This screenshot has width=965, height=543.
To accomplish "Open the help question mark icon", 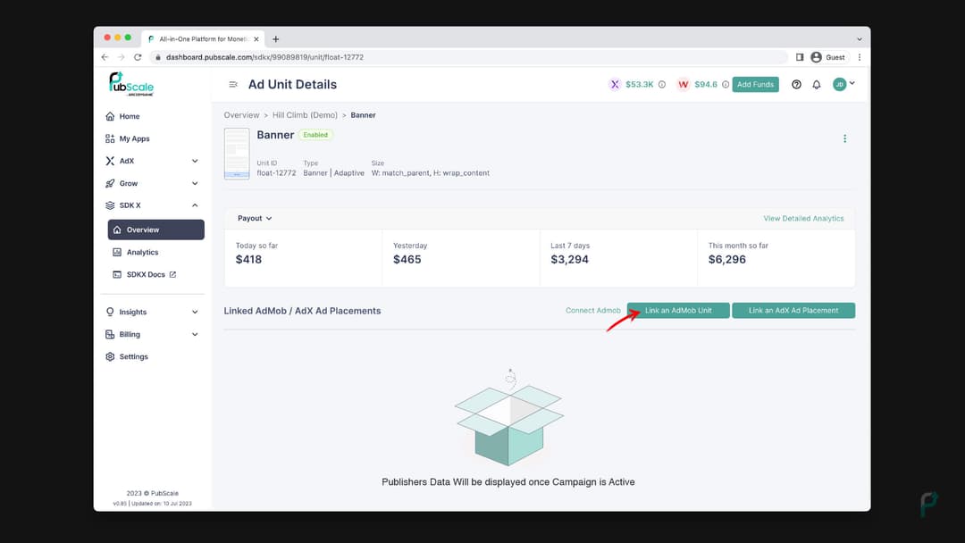I will pos(796,85).
